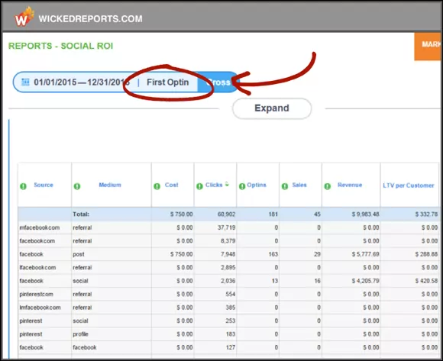Open the orange MARK tab

428,47
